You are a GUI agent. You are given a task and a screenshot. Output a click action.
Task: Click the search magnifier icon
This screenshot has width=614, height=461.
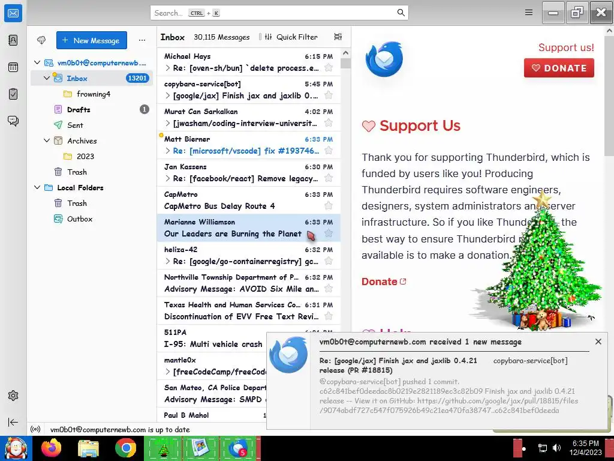coord(401,13)
